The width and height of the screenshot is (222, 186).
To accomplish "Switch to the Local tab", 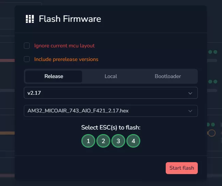I will (111, 76).
